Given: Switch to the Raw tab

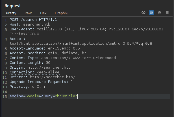Looking at the screenshot, I should (x=28, y=13).
